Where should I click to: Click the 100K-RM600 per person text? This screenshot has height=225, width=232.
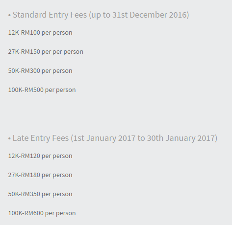tap(42, 213)
